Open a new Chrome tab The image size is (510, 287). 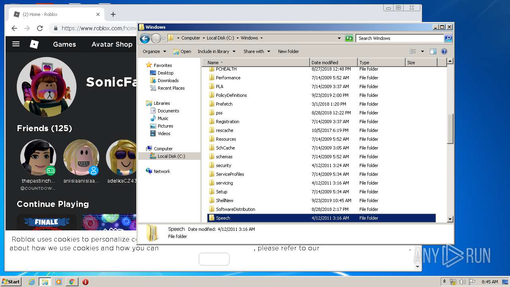[x=113, y=14]
